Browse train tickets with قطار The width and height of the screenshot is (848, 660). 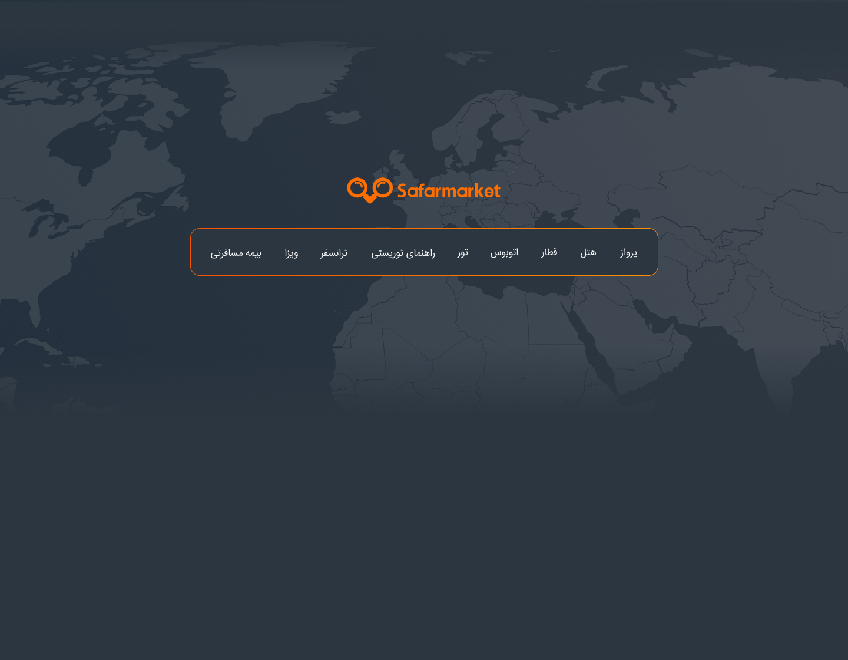549,253
